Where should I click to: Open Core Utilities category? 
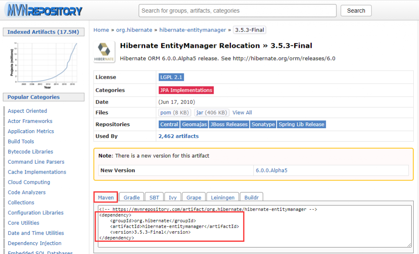point(23,223)
